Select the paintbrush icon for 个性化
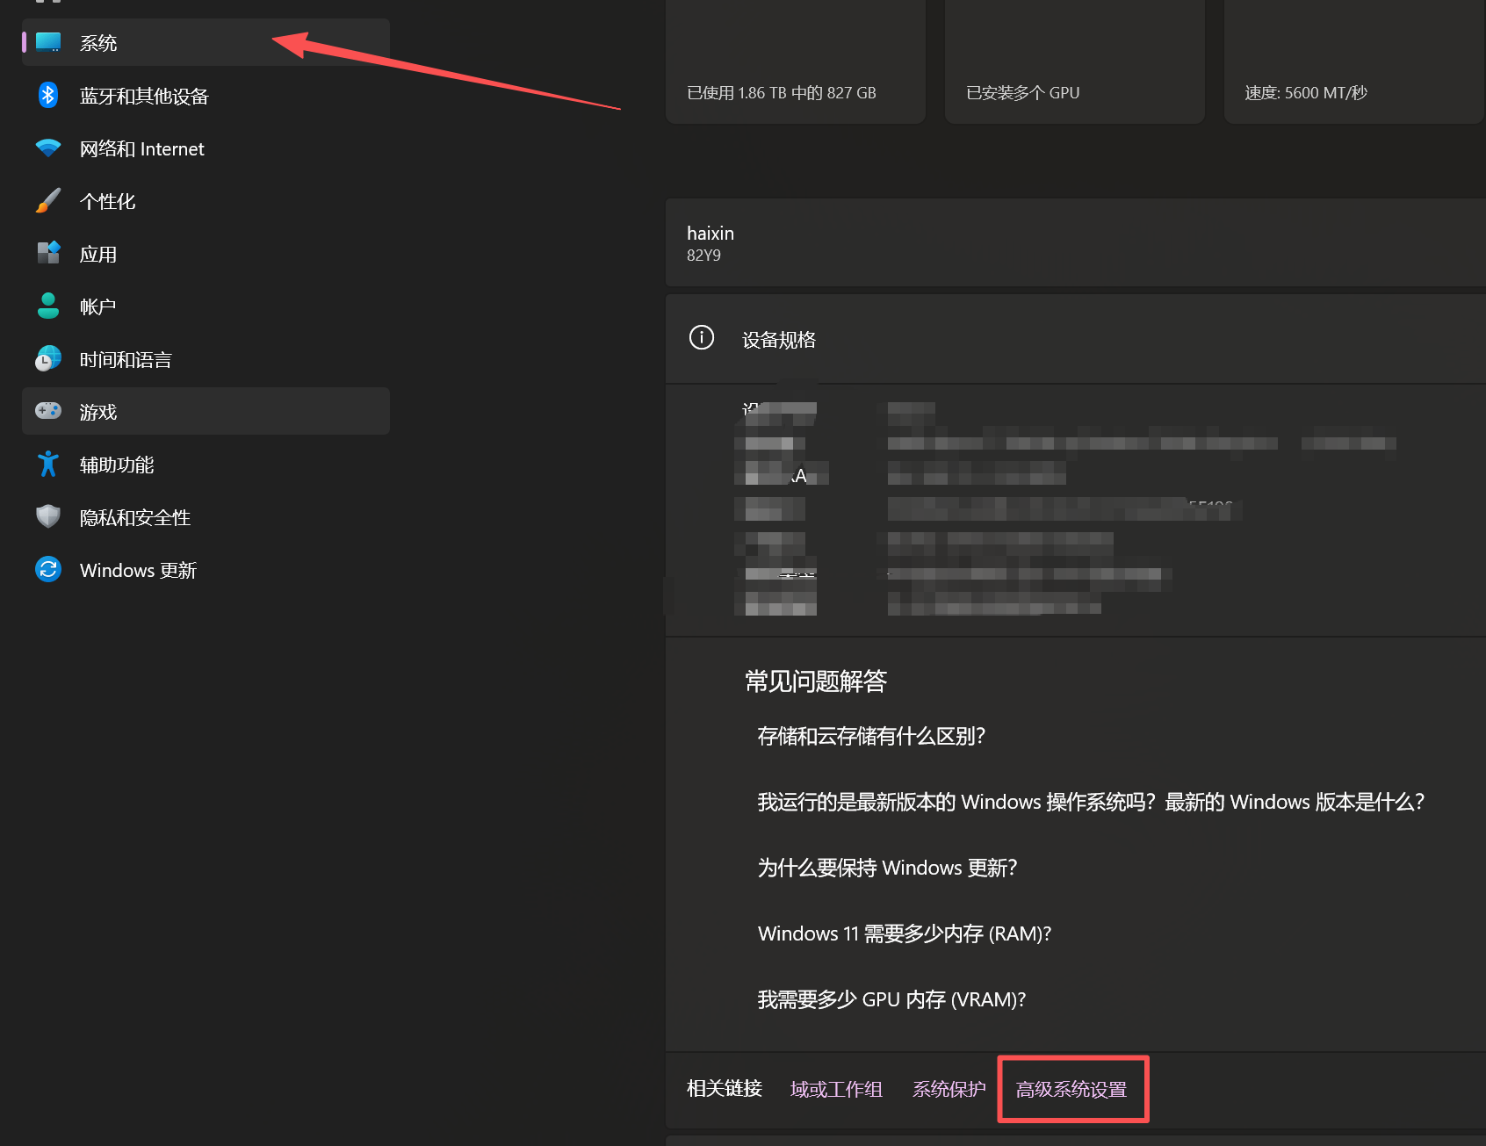Viewport: 1486px width, 1146px height. (x=47, y=200)
